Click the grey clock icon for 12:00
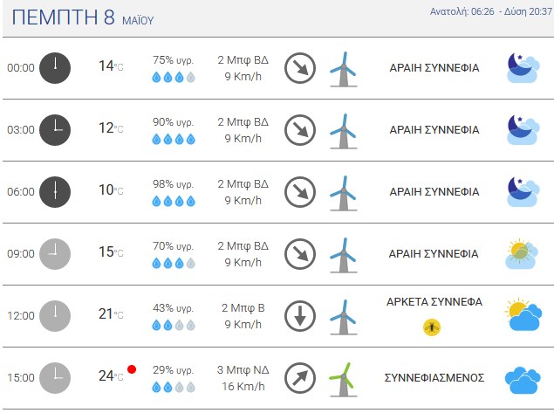 pyautogui.click(x=55, y=316)
